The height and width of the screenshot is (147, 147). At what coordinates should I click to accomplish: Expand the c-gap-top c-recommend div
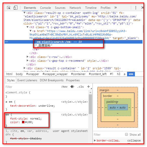[x=27, y=60]
